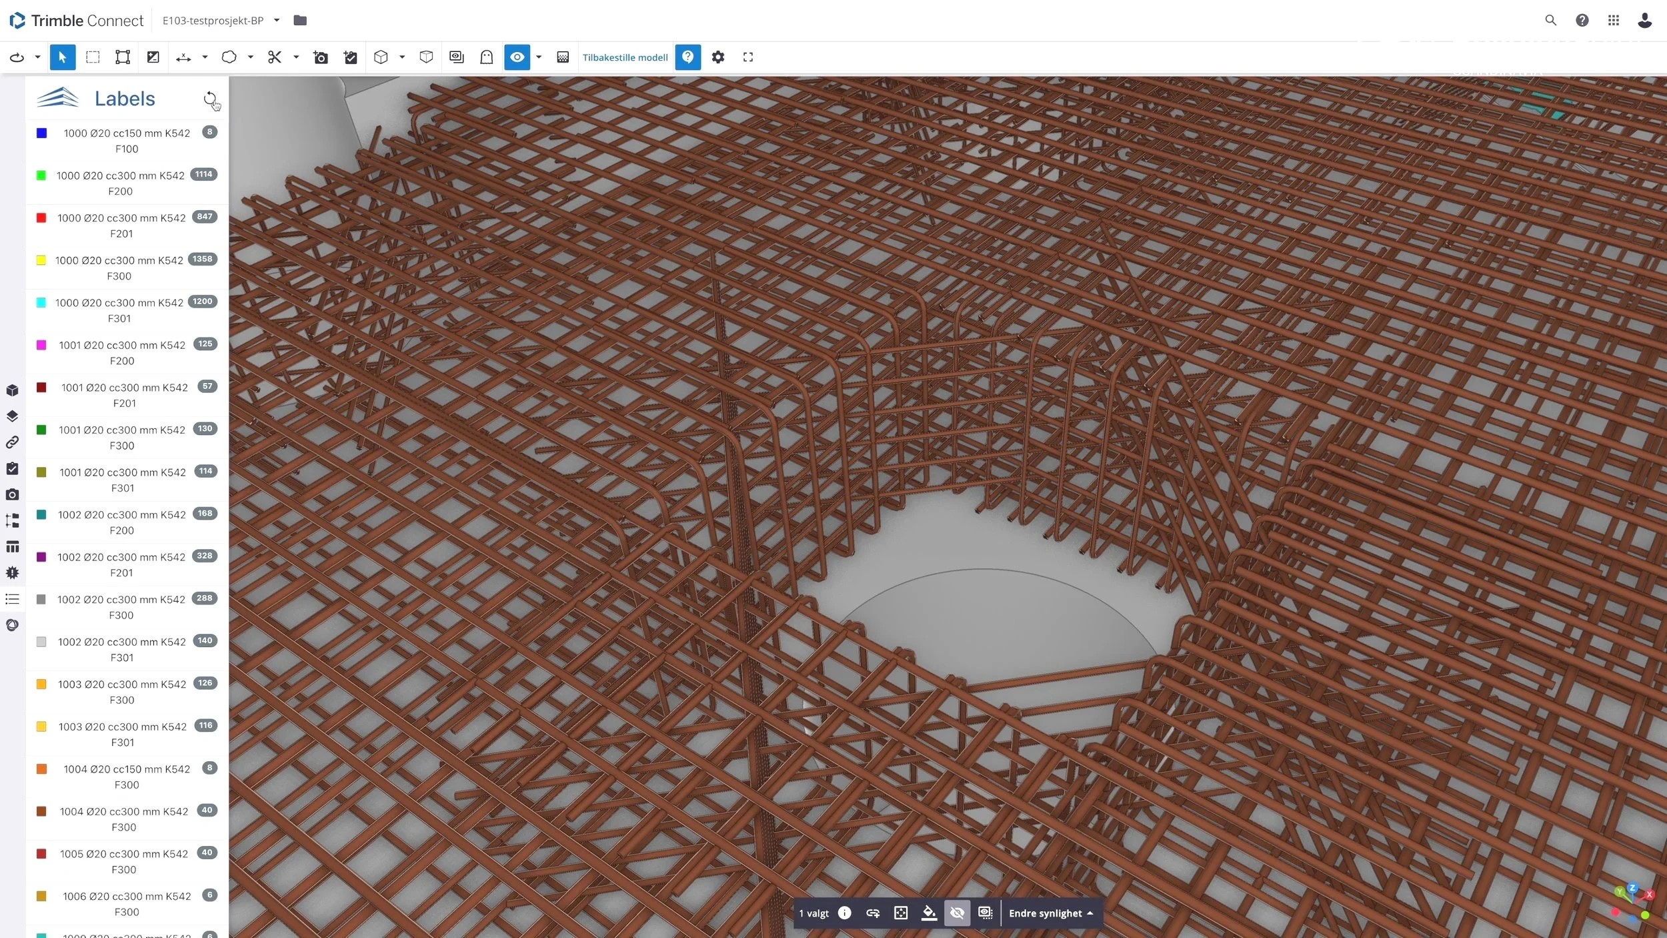Expand the cloud markup dropdown arrow
Image resolution: width=1667 pixels, height=938 pixels.
(x=251, y=57)
